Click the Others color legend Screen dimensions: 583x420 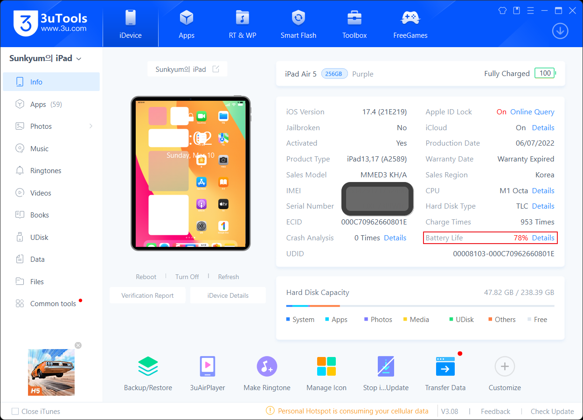(502, 320)
